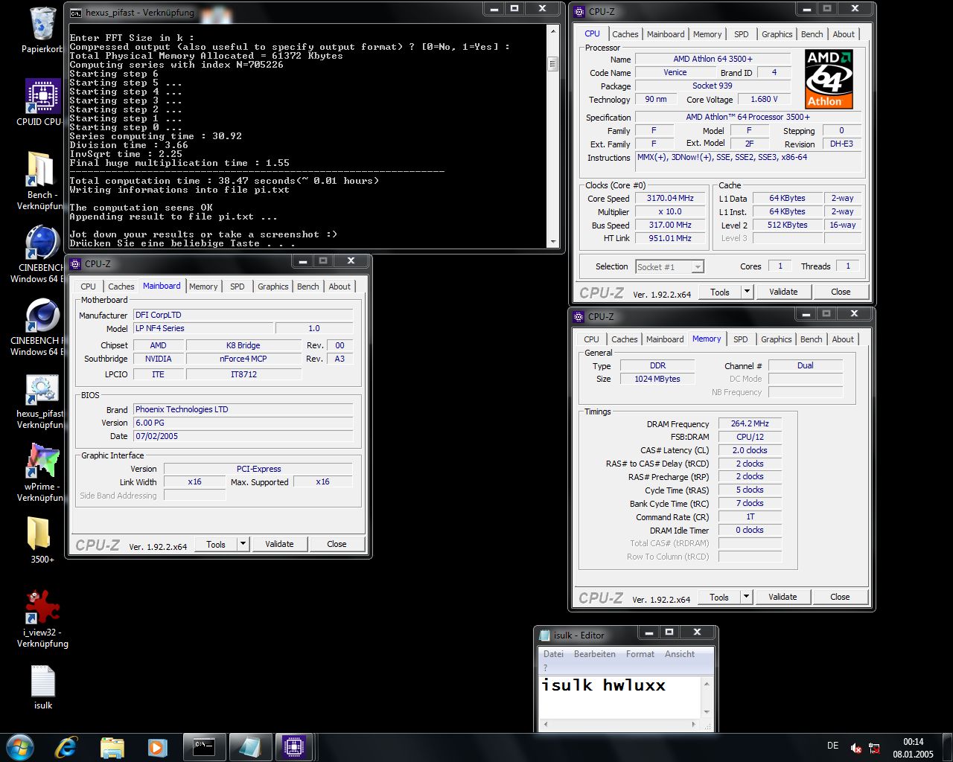The width and height of the screenshot is (953, 762).
Task: Click Tools button in Mainboard window
Action: coord(216,544)
